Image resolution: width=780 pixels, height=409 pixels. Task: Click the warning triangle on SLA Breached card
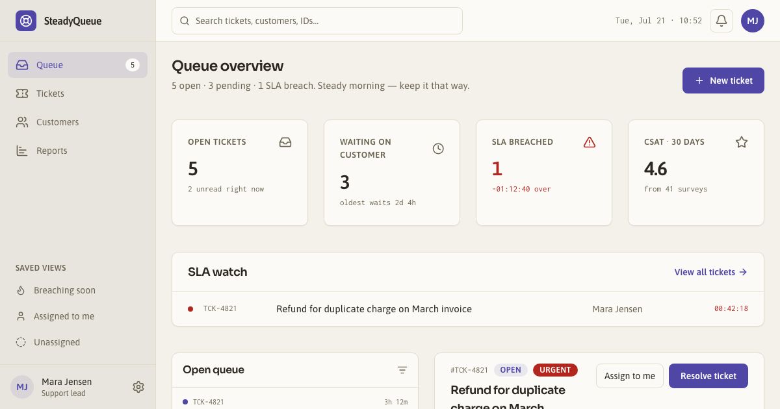(590, 142)
